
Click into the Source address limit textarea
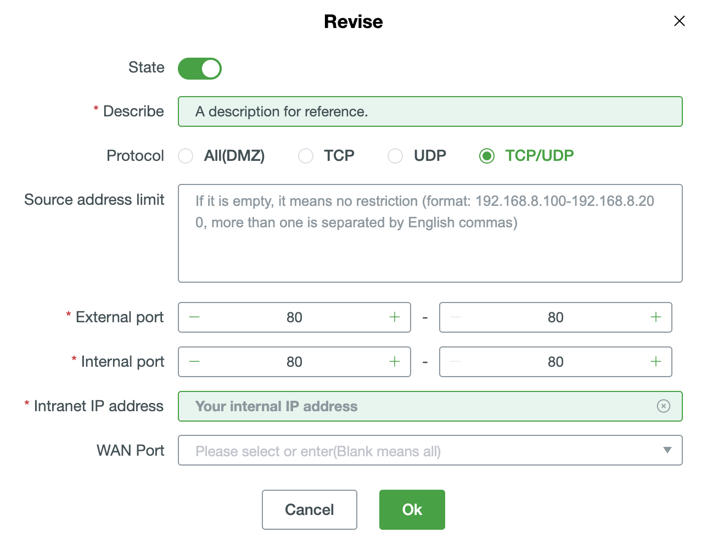(430, 247)
